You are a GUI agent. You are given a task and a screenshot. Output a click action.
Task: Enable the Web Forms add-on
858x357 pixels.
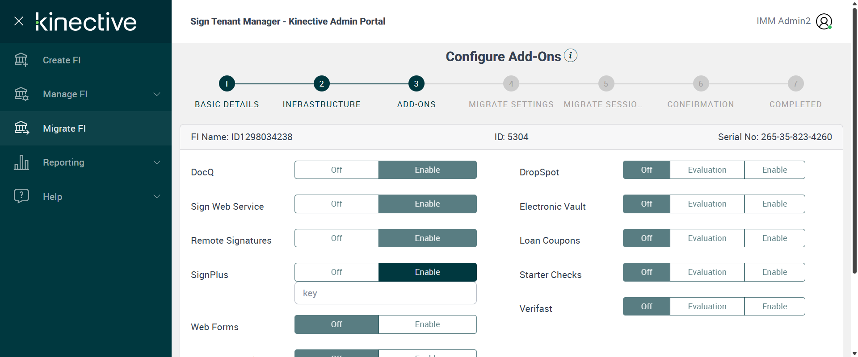[x=427, y=324]
